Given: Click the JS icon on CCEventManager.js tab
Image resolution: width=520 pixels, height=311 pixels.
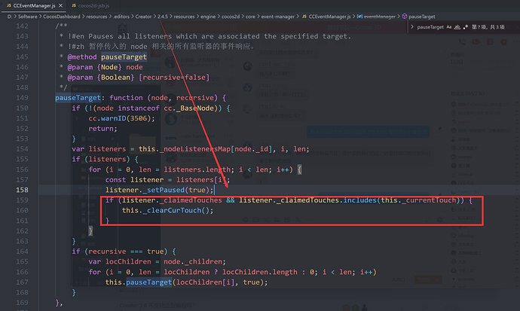Looking at the screenshot, I should click(9, 5).
